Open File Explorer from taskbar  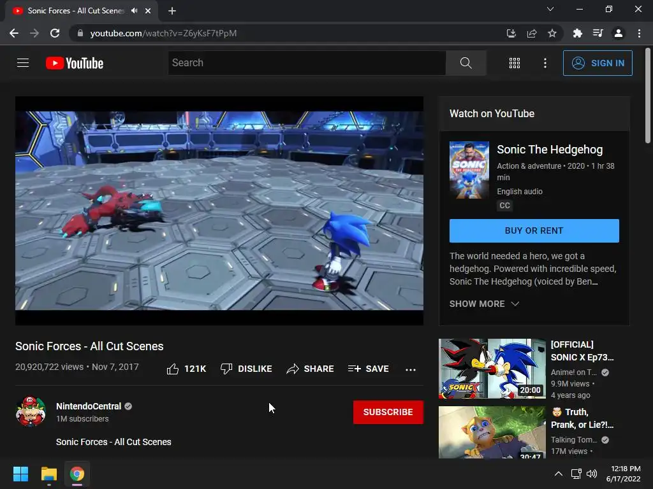pos(48,474)
